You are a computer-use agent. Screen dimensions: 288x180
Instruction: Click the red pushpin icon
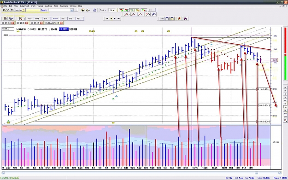tap(179, 18)
